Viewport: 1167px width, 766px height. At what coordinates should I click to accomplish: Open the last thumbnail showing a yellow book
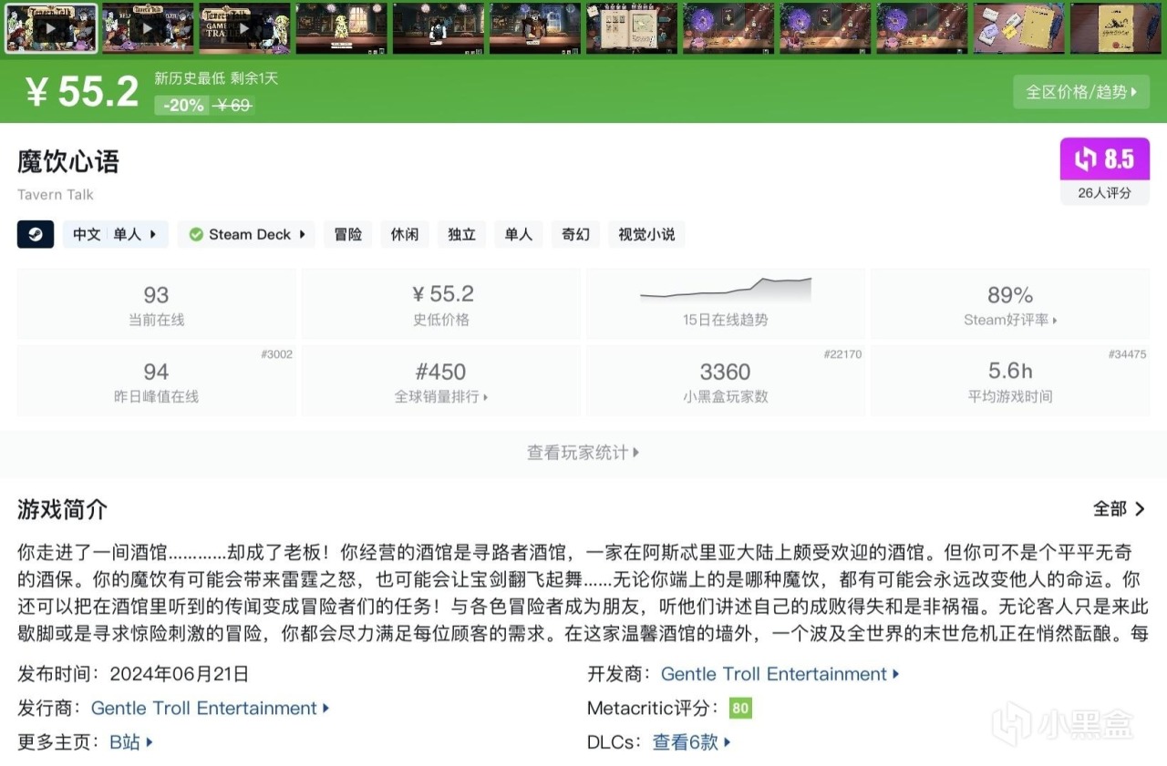click(1116, 28)
